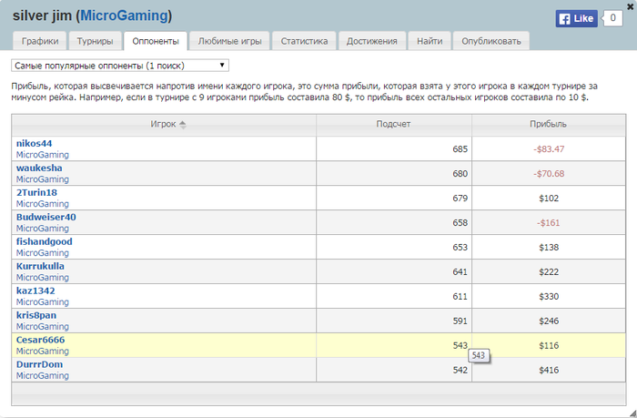Click MicroGaming under Cesar6666

pos(42,352)
